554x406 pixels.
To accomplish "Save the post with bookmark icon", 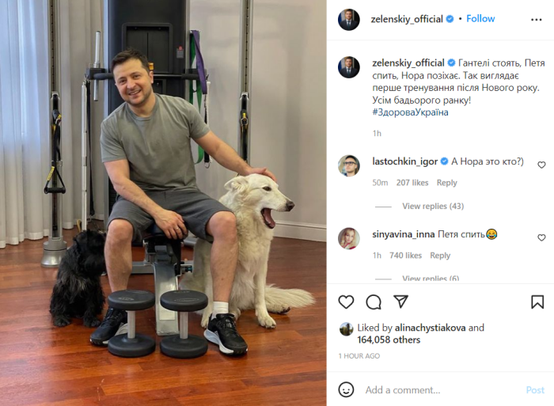I will tap(537, 302).
